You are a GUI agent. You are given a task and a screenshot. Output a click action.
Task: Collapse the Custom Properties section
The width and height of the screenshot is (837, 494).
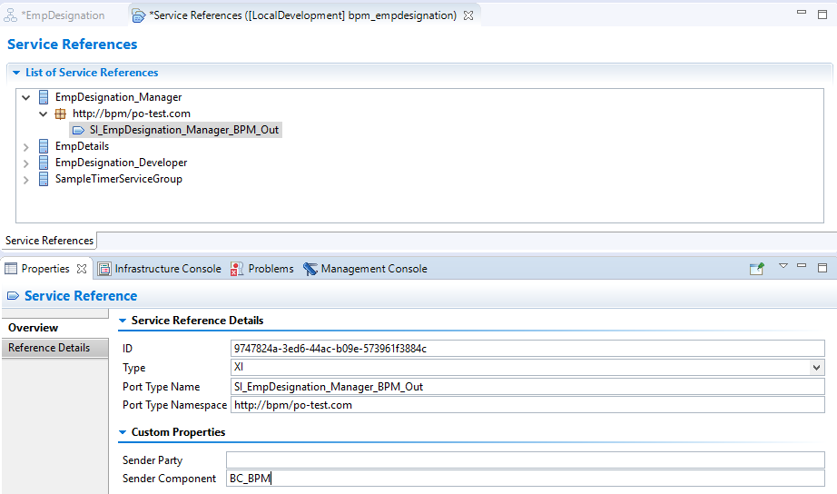[x=123, y=432]
